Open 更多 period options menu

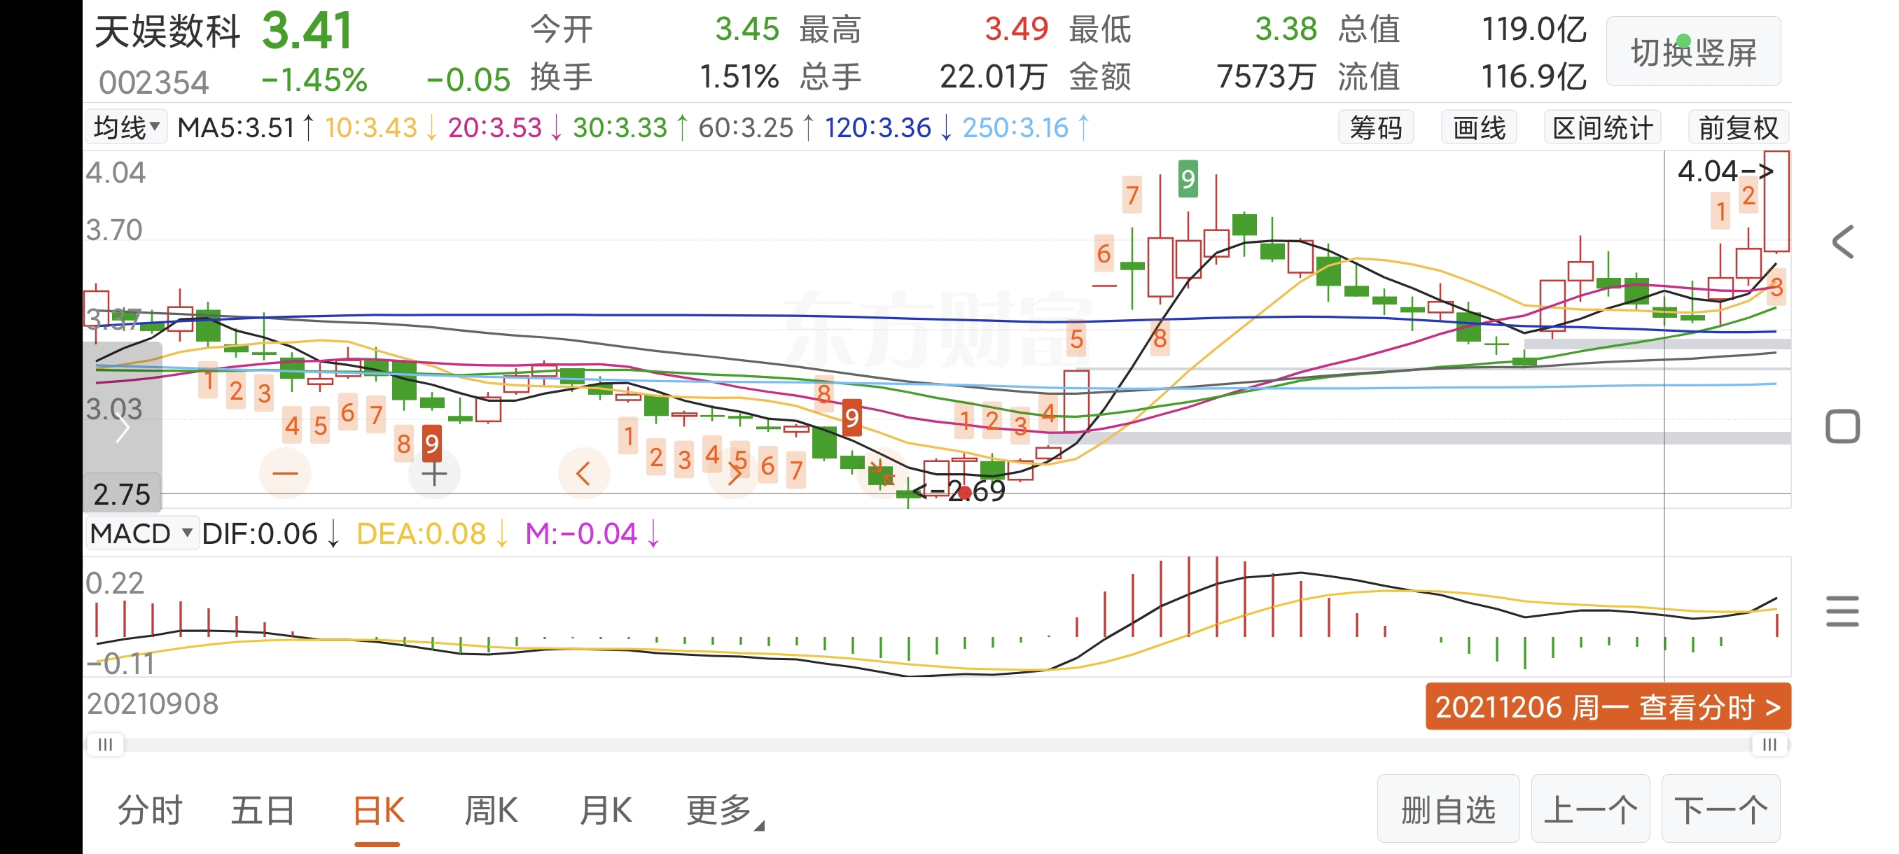725,810
